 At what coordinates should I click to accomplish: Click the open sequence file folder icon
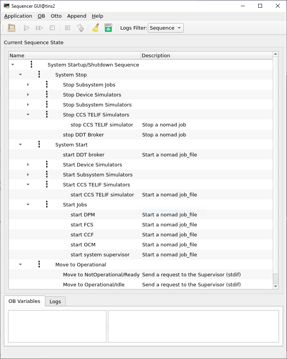tap(12, 28)
